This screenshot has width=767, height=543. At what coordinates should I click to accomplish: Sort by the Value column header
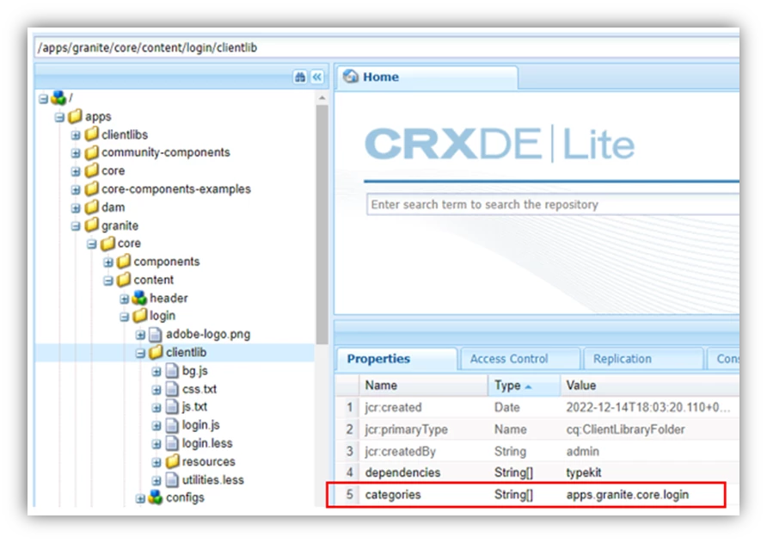(x=649, y=386)
